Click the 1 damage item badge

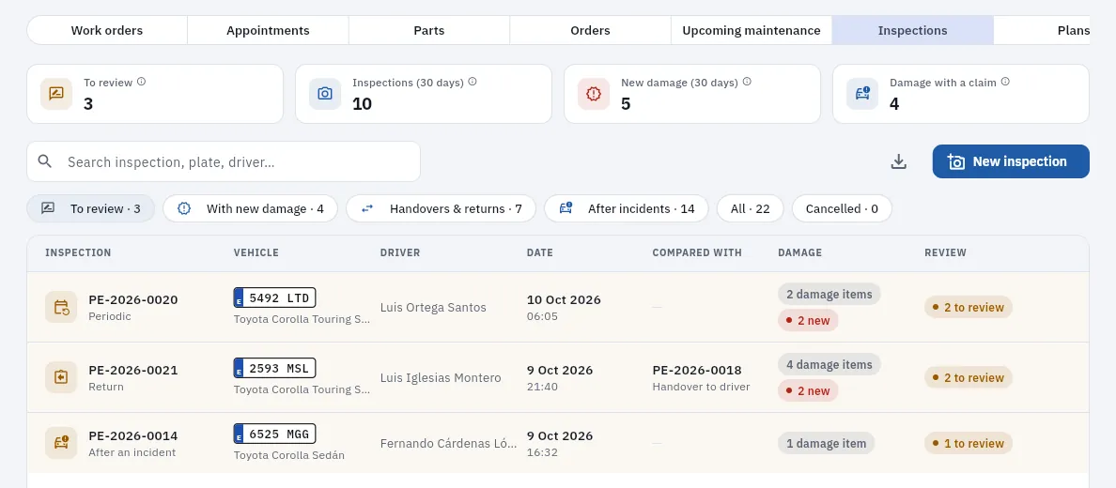point(827,443)
